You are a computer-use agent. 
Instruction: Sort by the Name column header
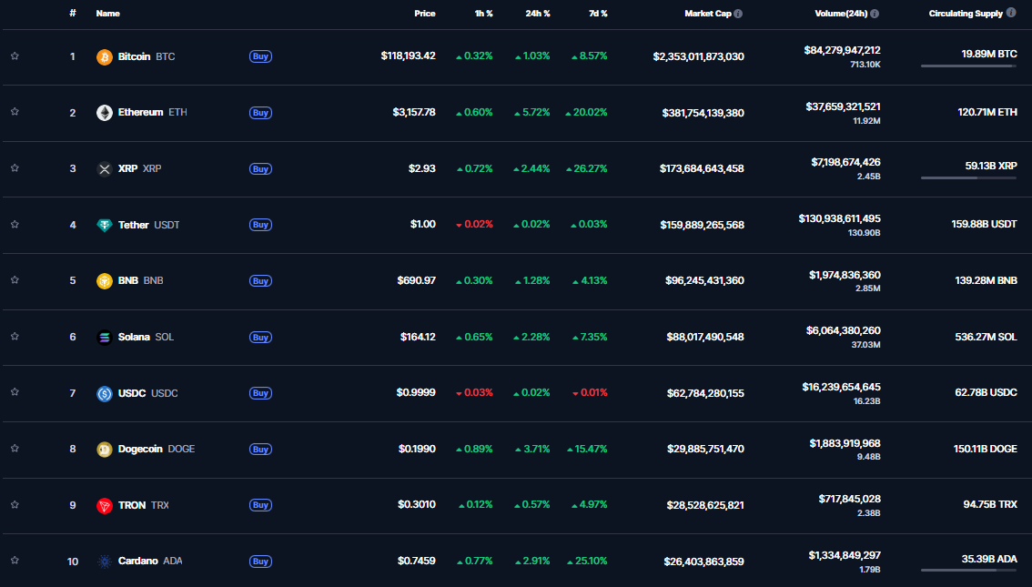point(107,14)
